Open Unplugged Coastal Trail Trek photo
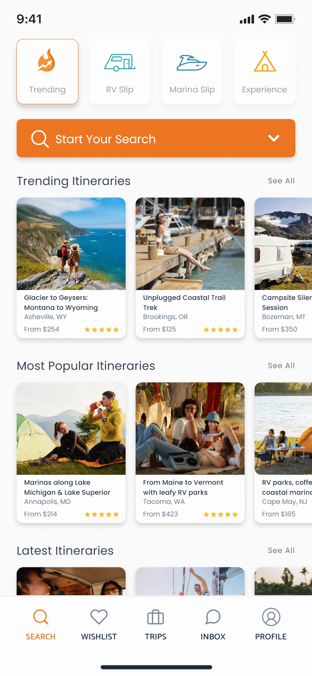 [190, 243]
